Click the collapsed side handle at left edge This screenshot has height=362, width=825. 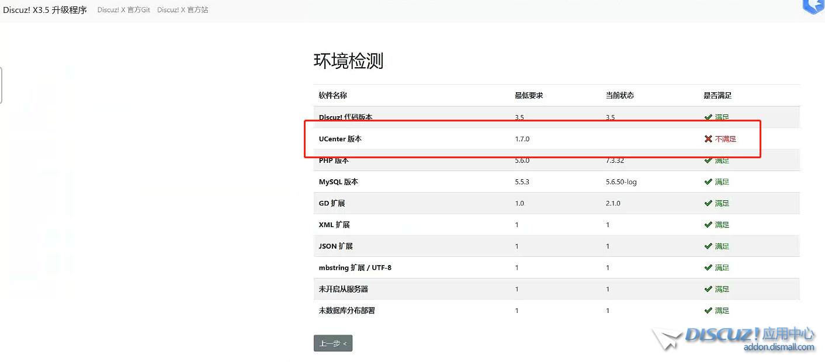click(x=1, y=85)
